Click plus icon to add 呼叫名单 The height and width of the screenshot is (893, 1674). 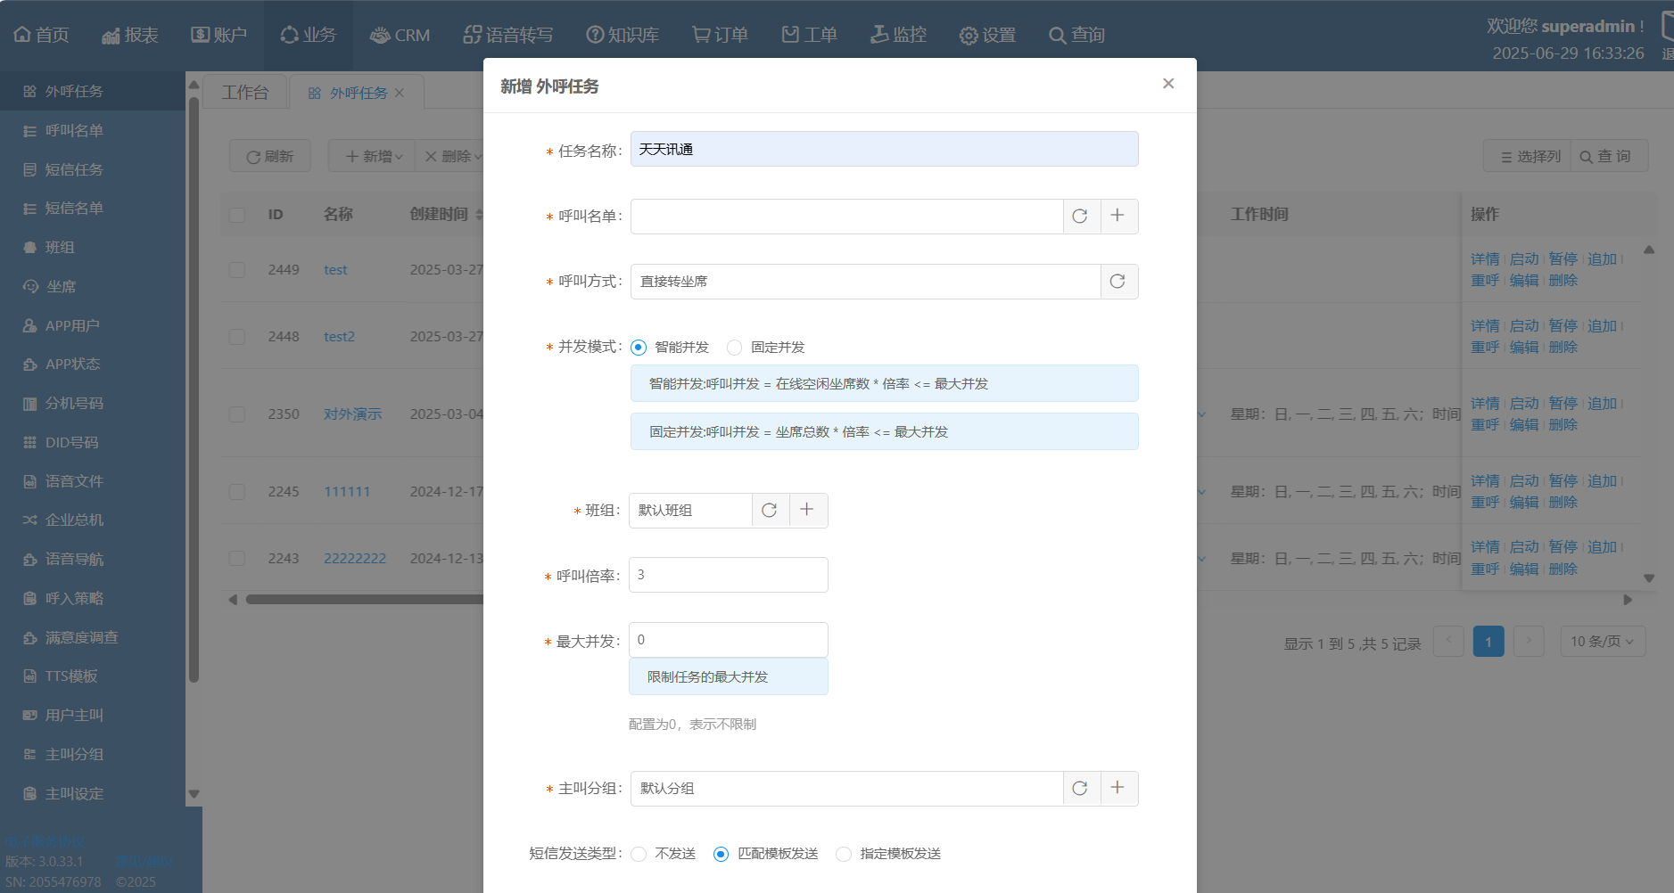(1117, 216)
